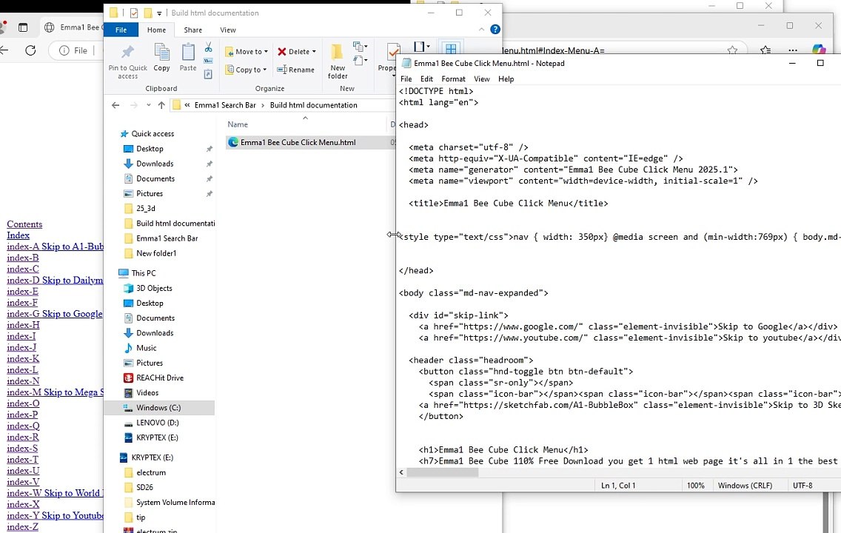Open Notepad File menu
Image resolution: width=841 pixels, height=533 pixels.
click(x=406, y=78)
